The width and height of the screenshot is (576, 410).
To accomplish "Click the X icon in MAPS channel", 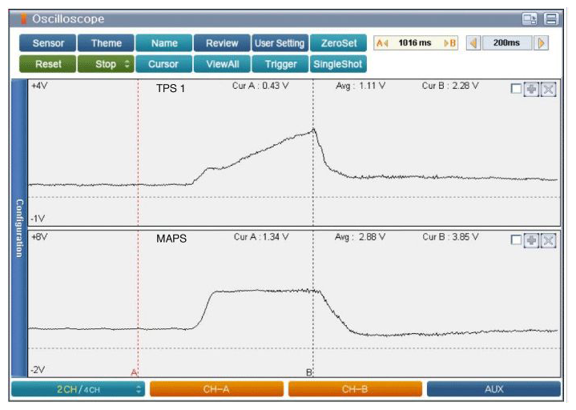I will coord(548,241).
